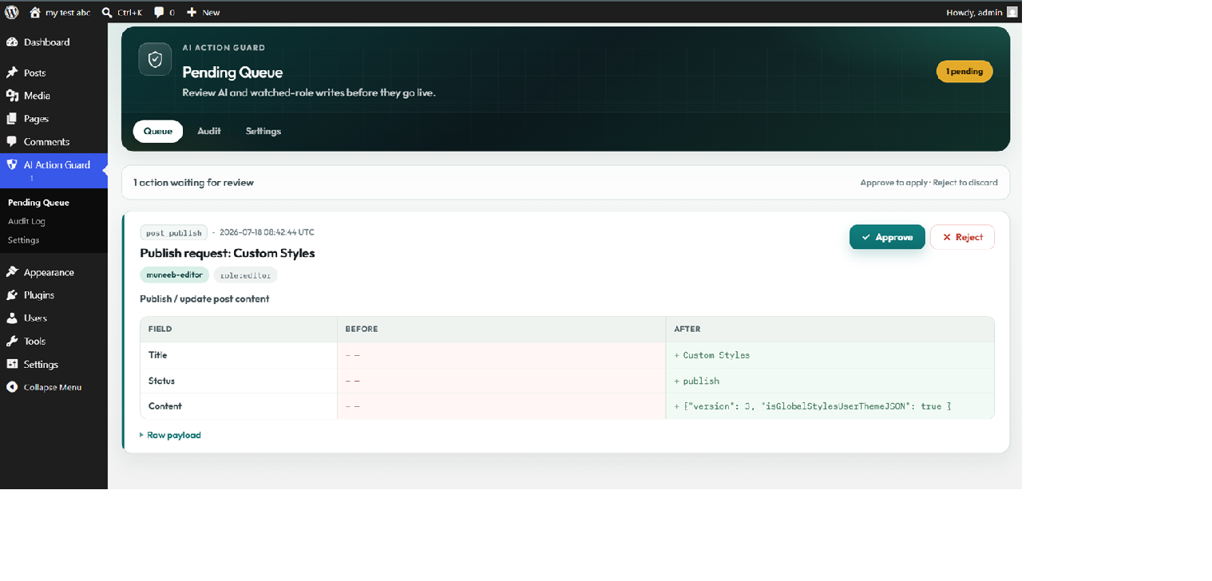
Task: Reject the Custom Styles publish request
Action: pyautogui.click(x=962, y=237)
